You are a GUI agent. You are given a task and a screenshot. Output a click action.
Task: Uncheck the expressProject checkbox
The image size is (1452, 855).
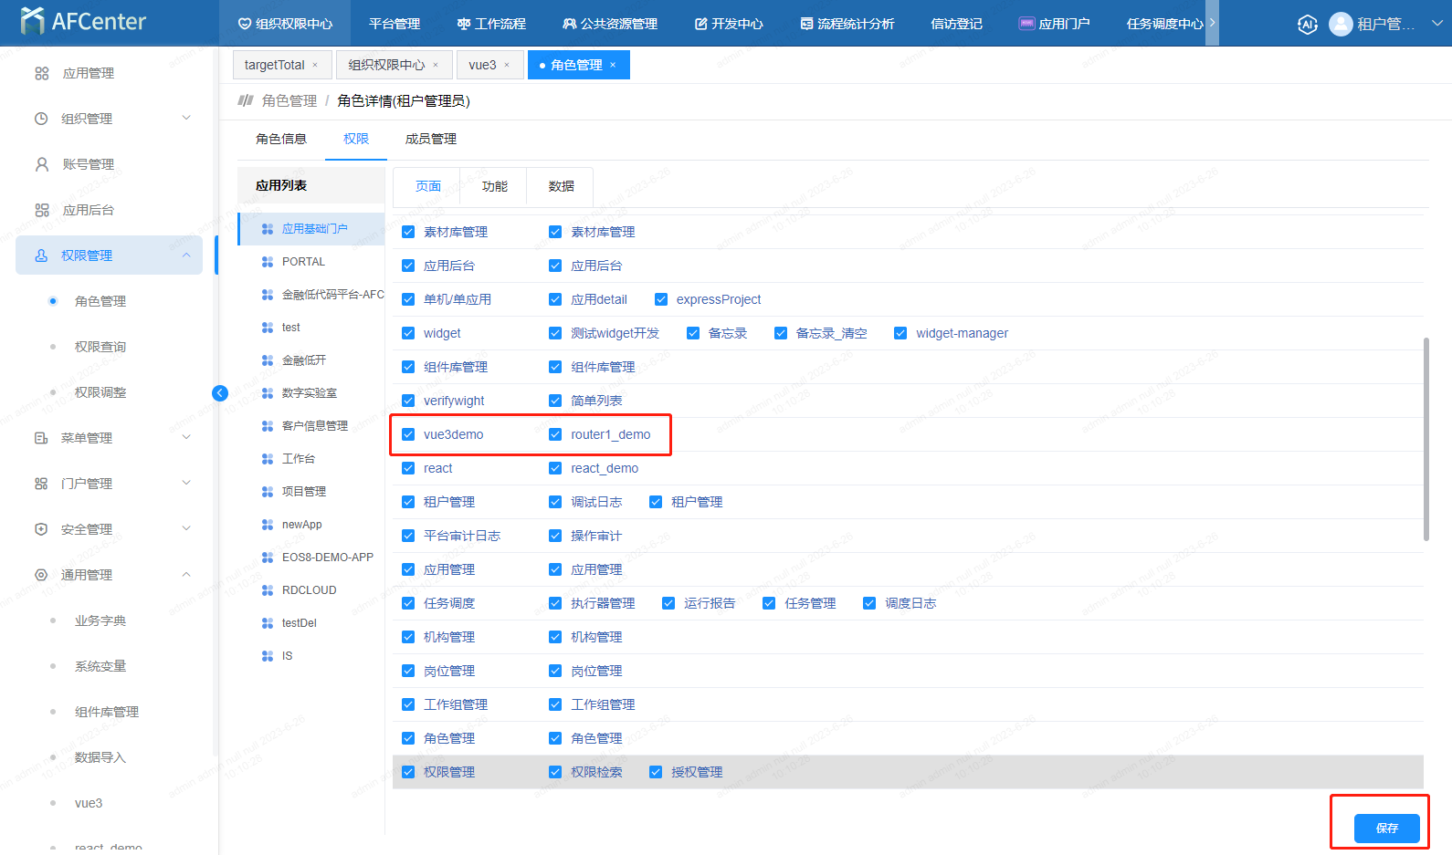click(661, 299)
